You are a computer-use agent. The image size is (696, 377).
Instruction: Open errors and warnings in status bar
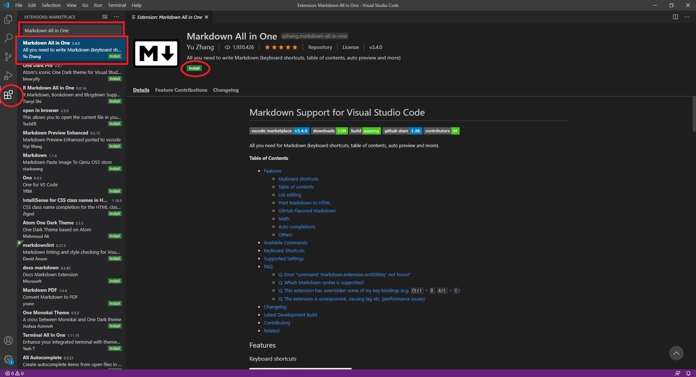pyautogui.click(x=14, y=374)
